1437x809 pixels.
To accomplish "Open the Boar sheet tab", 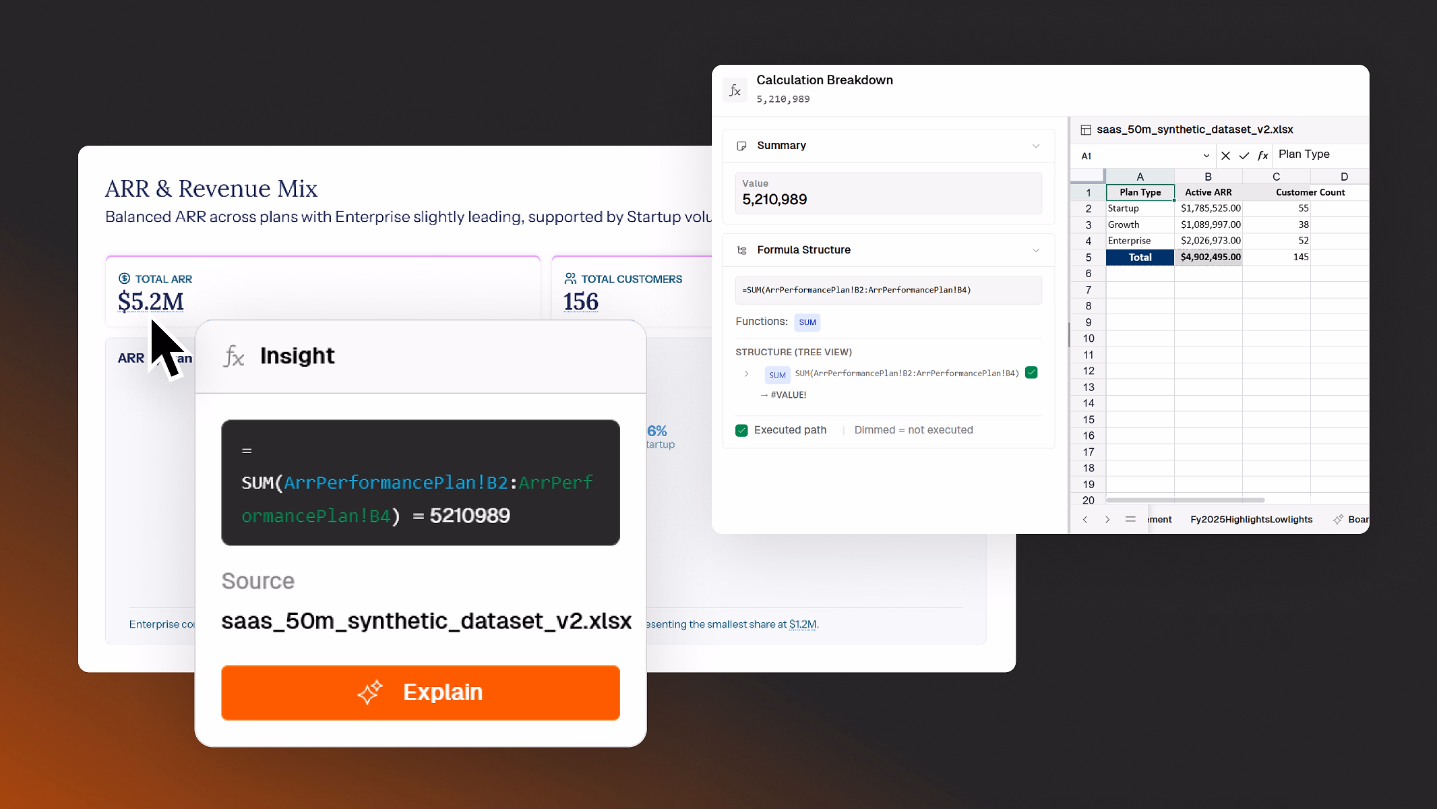I will pos(1357,519).
